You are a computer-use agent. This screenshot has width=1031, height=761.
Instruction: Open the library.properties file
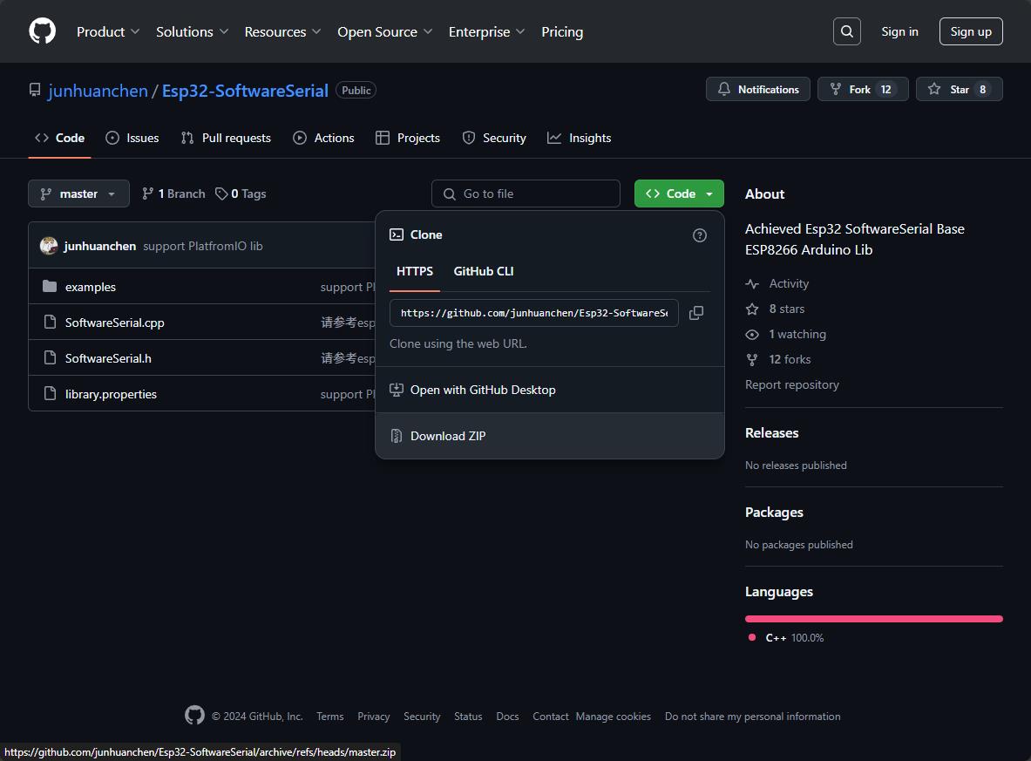point(111,394)
